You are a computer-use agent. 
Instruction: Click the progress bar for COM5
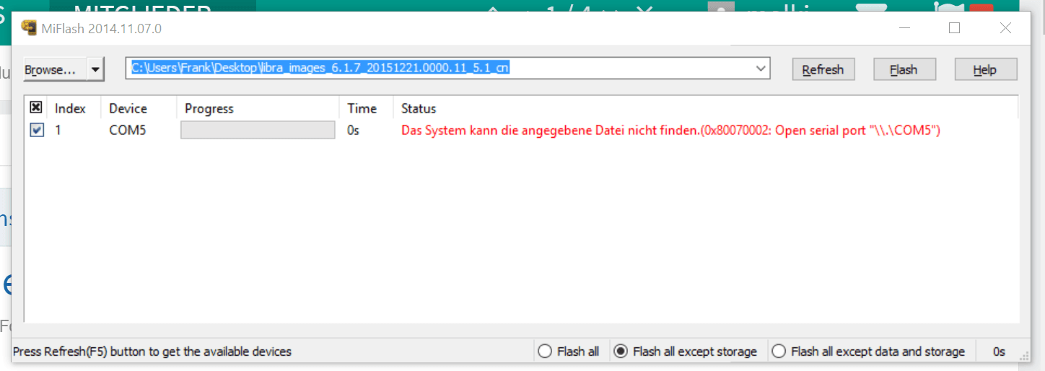(x=258, y=130)
